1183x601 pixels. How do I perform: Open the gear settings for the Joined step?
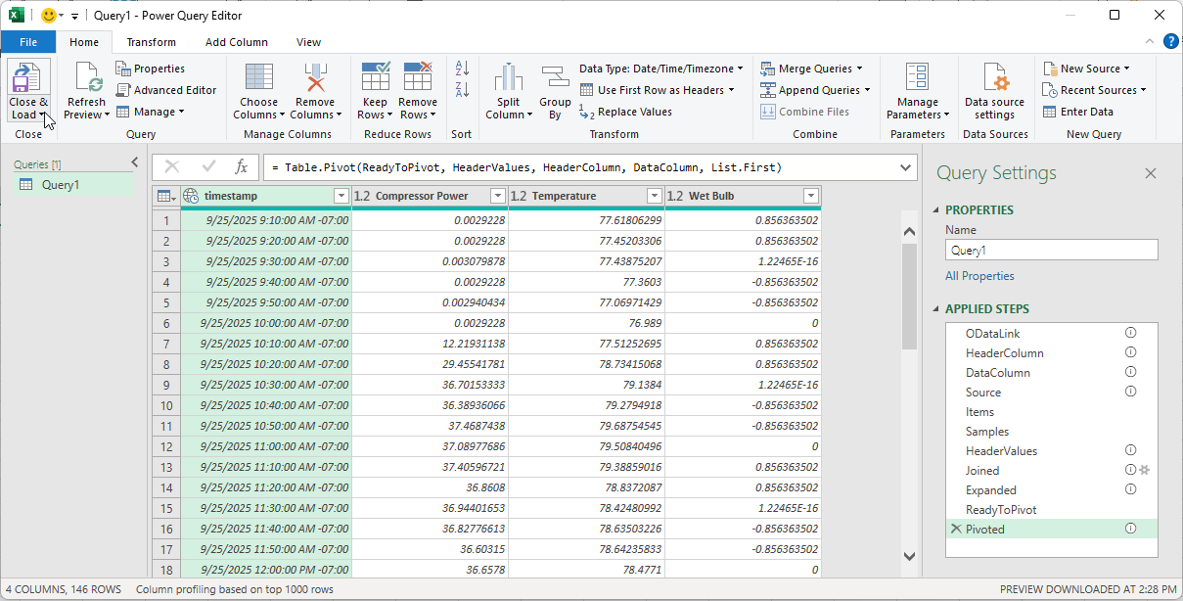point(1145,471)
